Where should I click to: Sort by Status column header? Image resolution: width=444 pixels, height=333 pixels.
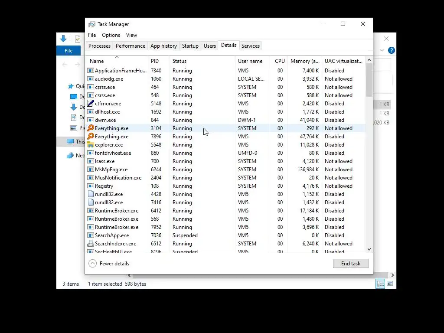pyautogui.click(x=202, y=61)
